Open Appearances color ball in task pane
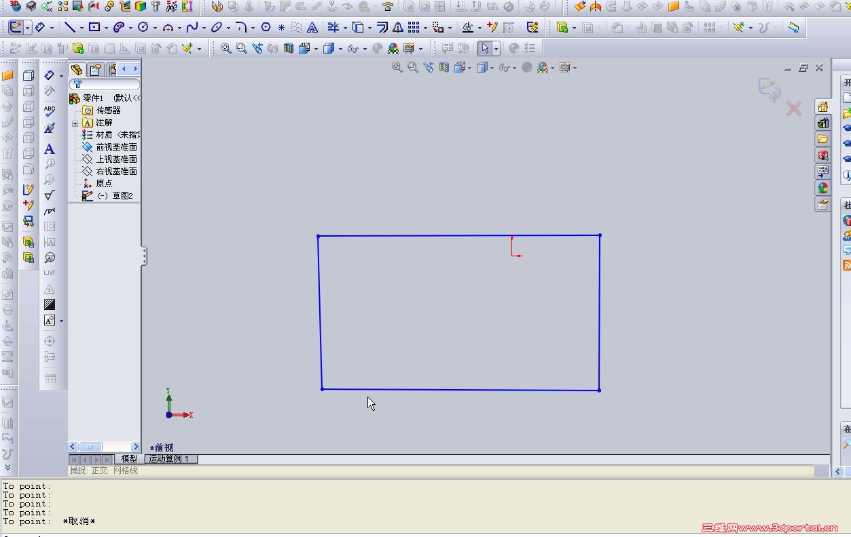The height and width of the screenshot is (537, 851). pyautogui.click(x=823, y=188)
